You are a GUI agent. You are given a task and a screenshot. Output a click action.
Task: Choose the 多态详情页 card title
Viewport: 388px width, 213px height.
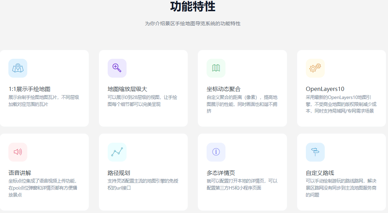click(221, 173)
